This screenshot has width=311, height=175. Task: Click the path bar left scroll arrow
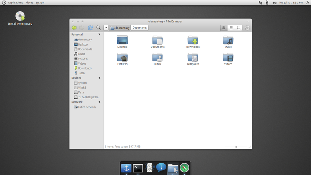pyautogui.click(x=106, y=28)
